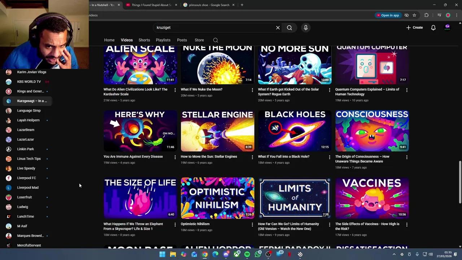Open Limits of Humanity video thumbnail
Screen dimensions: 462x260
coord(295,198)
